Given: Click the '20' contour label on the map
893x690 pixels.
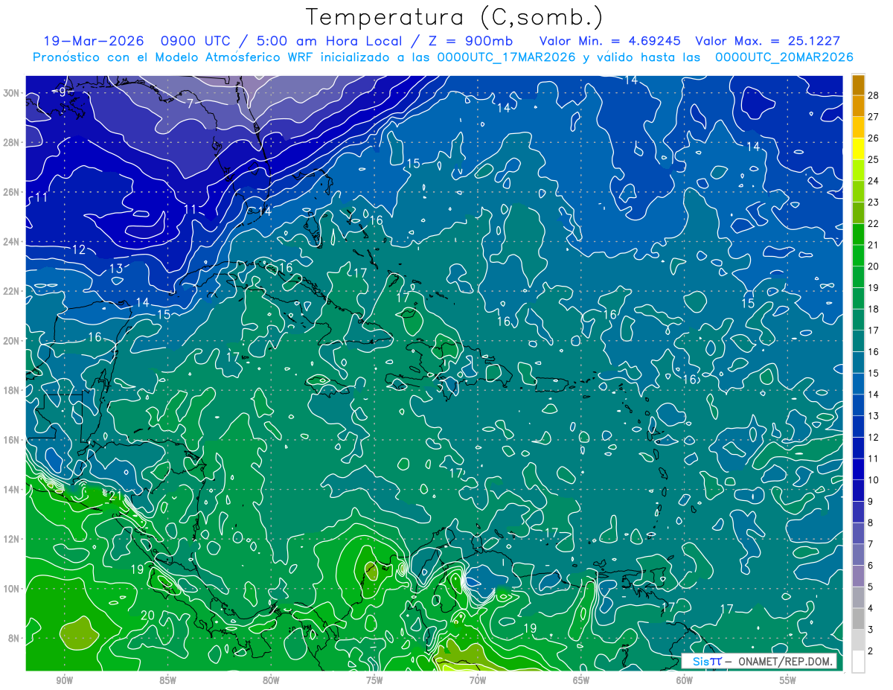Looking at the screenshot, I should pos(147,616).
